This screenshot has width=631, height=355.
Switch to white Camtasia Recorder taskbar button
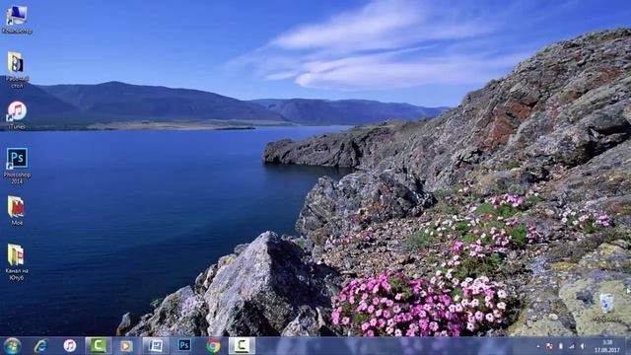[242, 346]
